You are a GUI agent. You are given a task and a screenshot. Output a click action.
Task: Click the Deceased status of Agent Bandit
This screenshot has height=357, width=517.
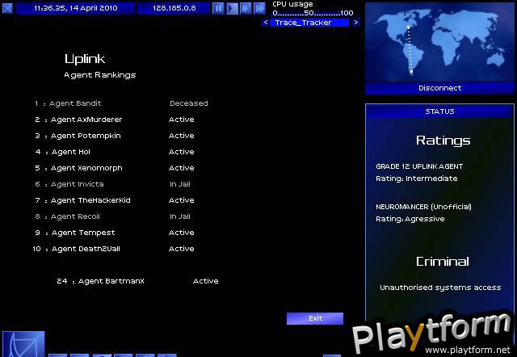click(x=188, y=103)
